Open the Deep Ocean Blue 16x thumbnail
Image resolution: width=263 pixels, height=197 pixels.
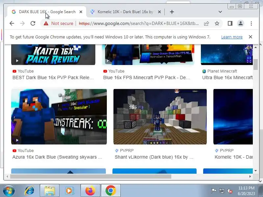(x=148, y=55)
